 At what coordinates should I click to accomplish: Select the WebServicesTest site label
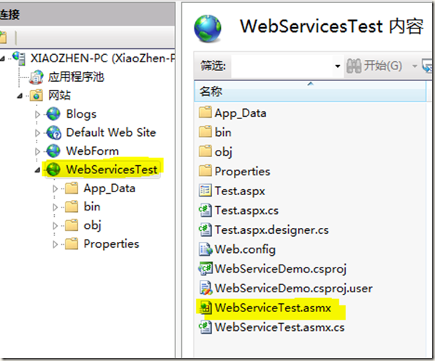click(112, 170)
